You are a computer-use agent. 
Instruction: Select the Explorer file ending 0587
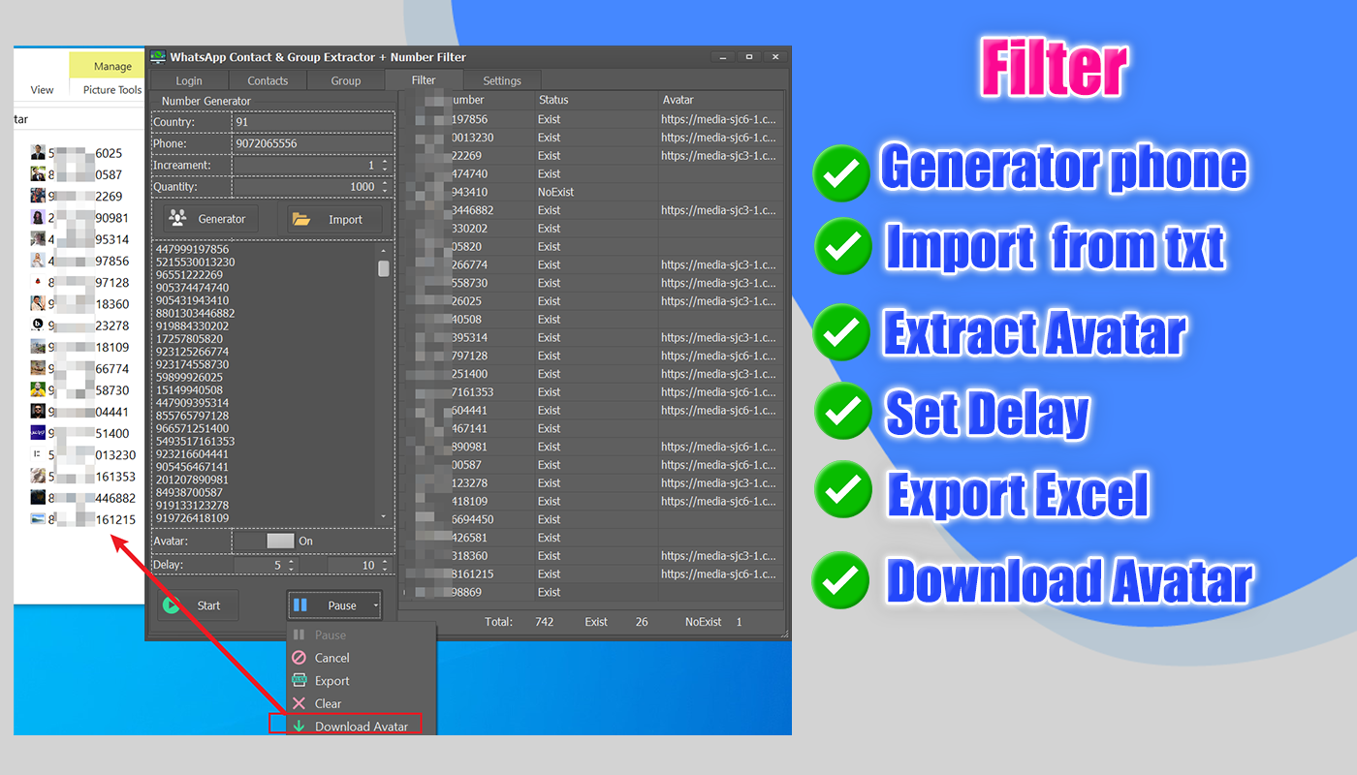78,174
